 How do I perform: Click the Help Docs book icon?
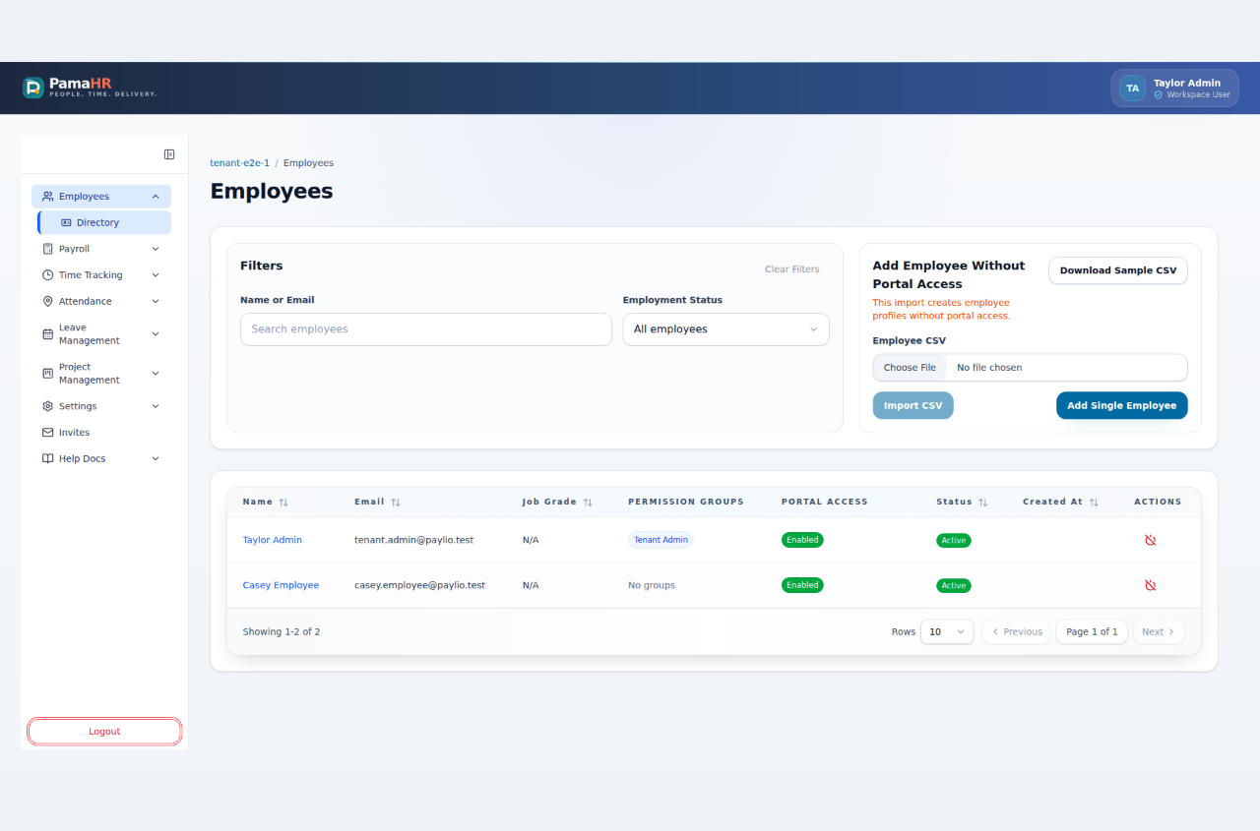(x=48, y=459)
